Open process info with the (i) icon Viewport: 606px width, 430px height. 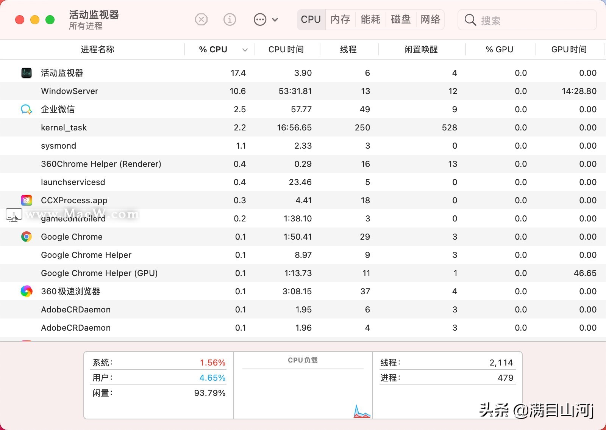(230, 19)
